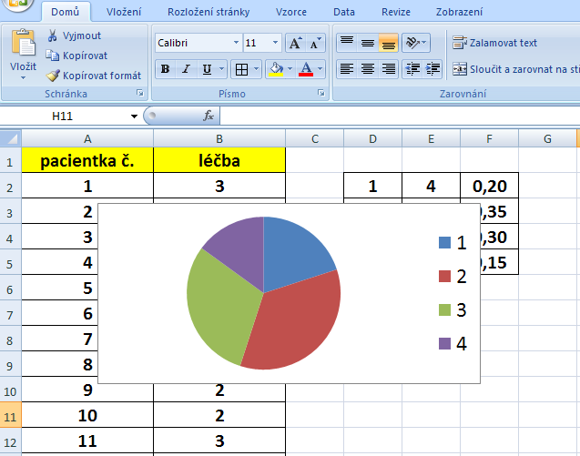The width and height of the screenshot is (580, 456).
Task: Align text to top of cell
Action: click(347, 43)
